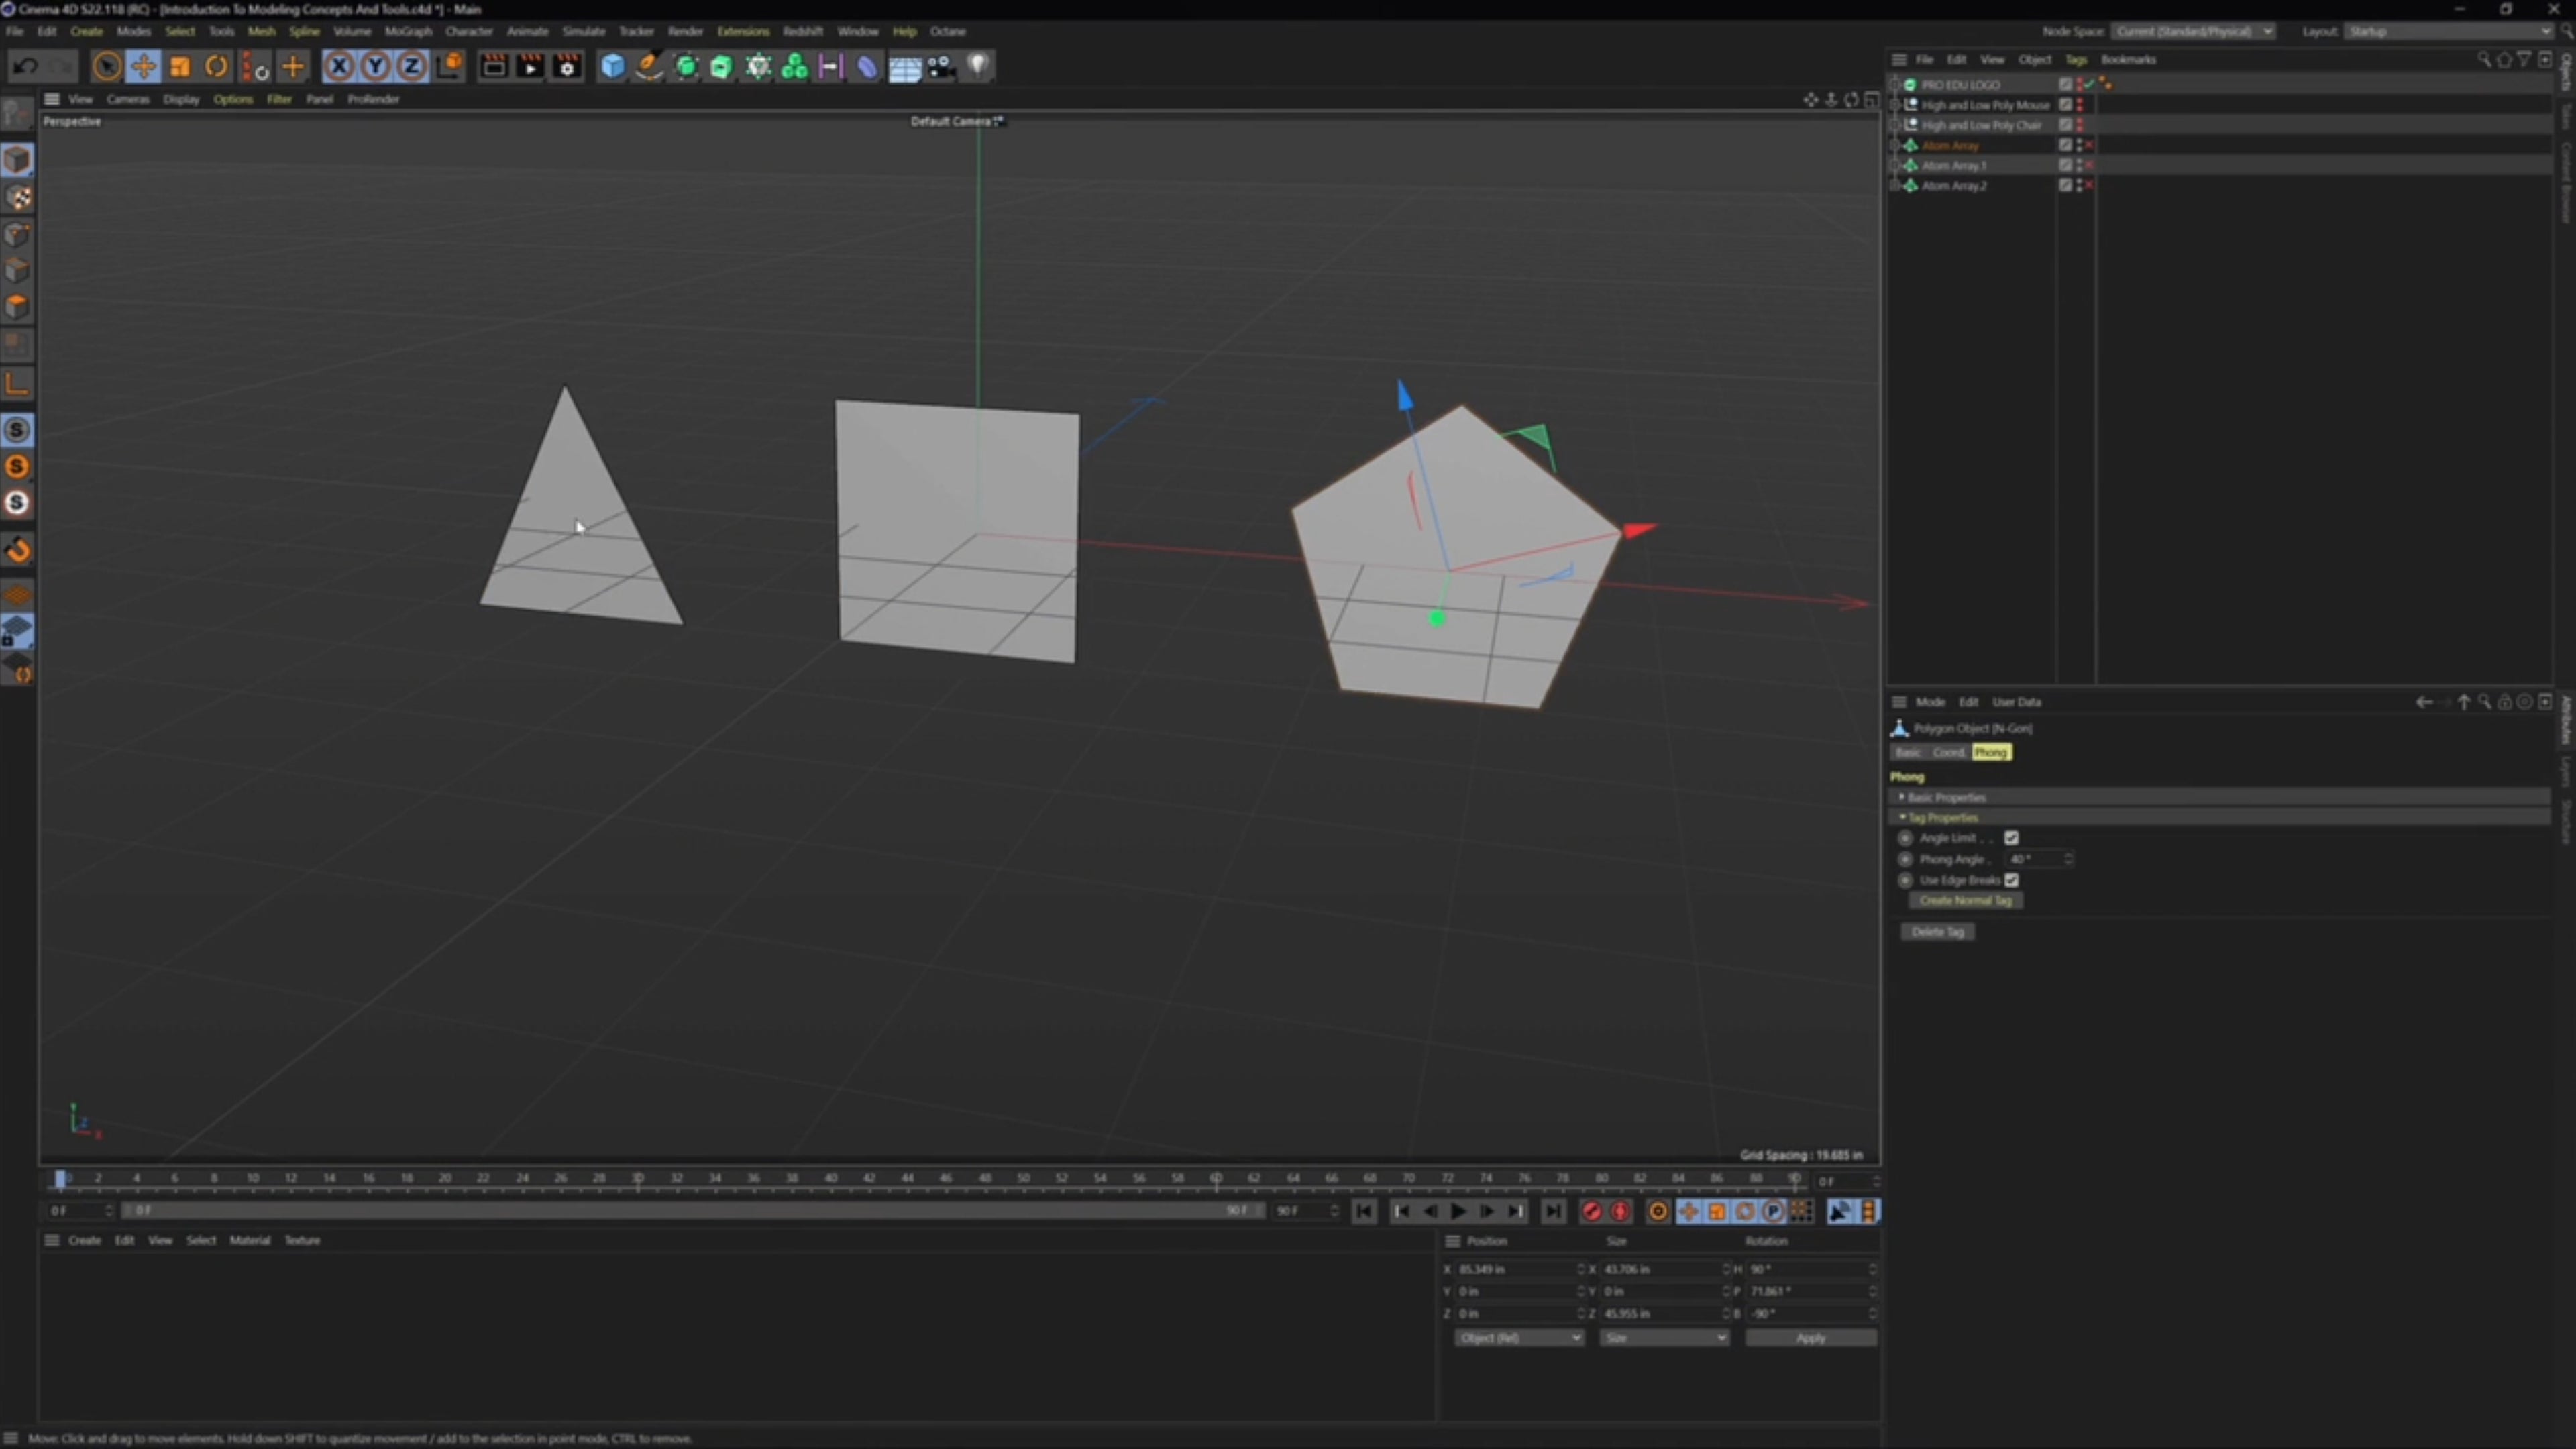Toggle Use Edge Breaks checkbox
The image size is (2576, 1449).
coord(2011,880)
